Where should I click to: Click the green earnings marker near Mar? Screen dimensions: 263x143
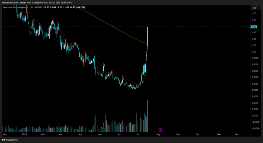point(59,129)
